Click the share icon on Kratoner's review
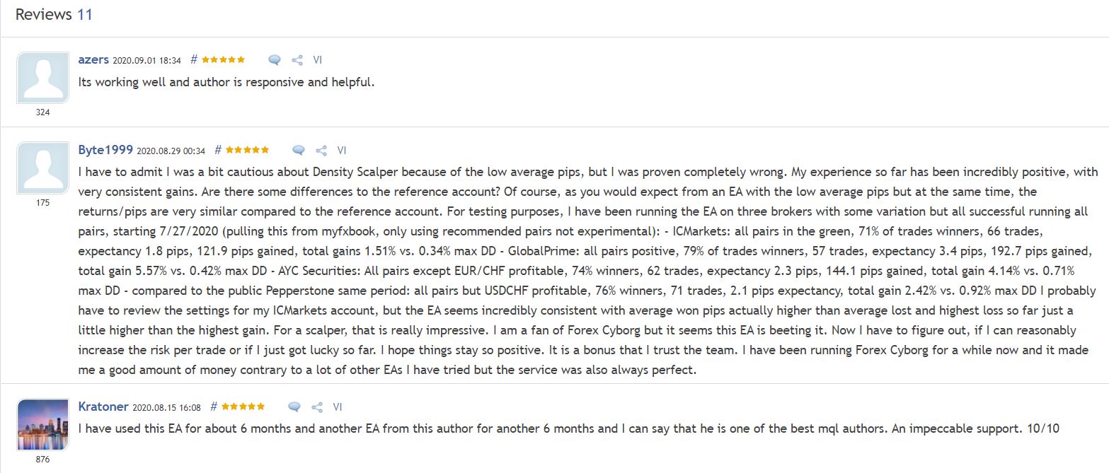The width and height of the screenshot is (1109, 473). pos(317,407)
